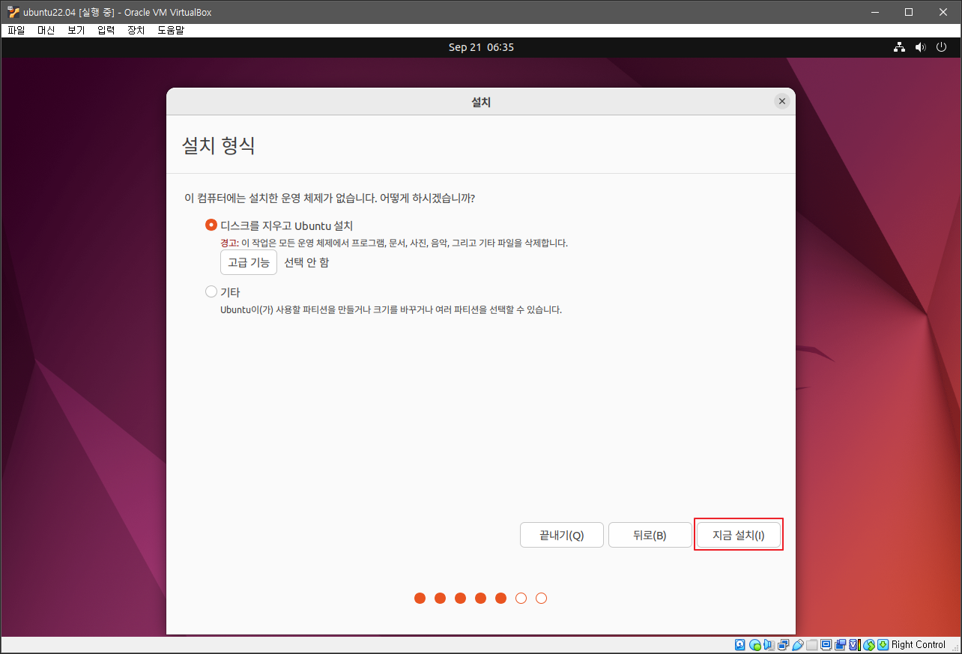Click the 뒤로(B) button

pos(650,536)
